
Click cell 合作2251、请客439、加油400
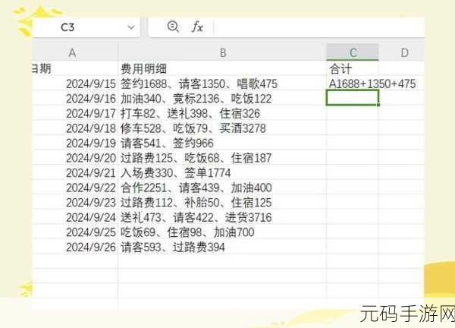tap(222, 188)
